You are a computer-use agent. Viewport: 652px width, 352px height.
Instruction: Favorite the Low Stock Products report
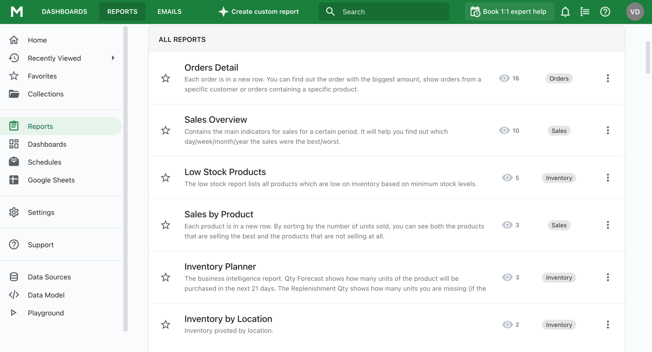[x=165, y=178]
